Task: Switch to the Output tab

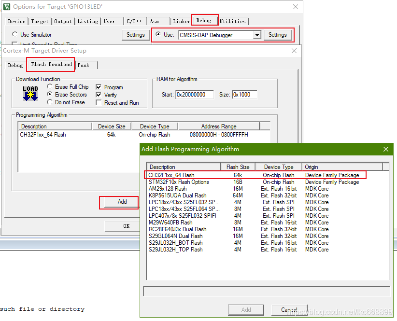Action: click(x=63, y=21)
